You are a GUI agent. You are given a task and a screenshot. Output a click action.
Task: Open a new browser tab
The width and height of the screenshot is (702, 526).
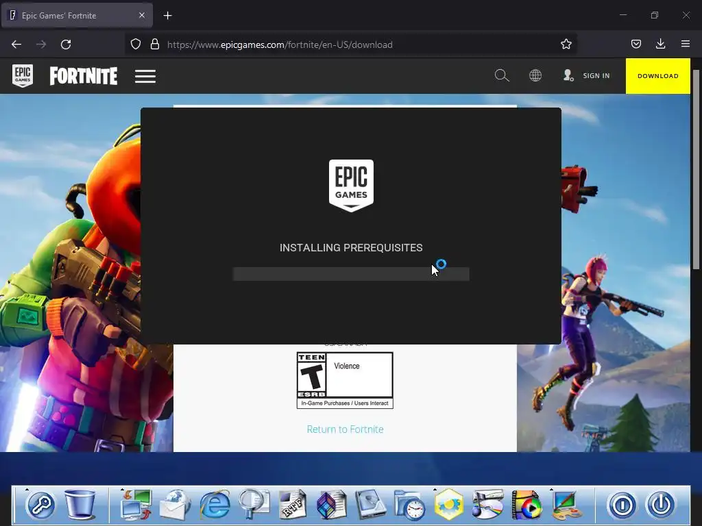(167, 16)
